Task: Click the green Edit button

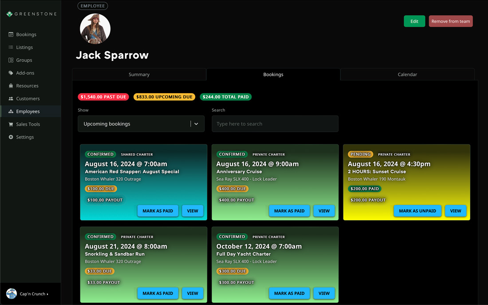Action: [414, 21]
